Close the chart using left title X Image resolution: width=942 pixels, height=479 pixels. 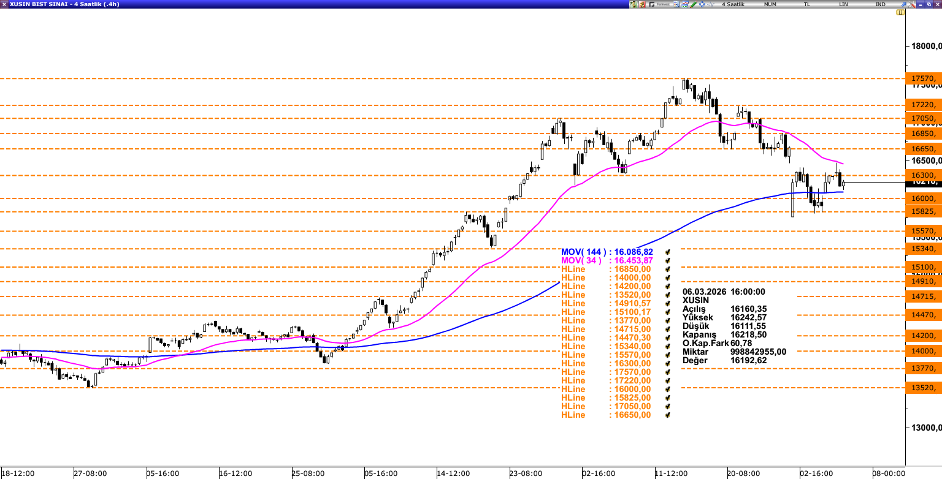click(4, 4)
